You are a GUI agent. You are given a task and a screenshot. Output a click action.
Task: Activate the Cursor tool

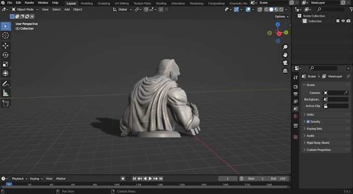6,35
